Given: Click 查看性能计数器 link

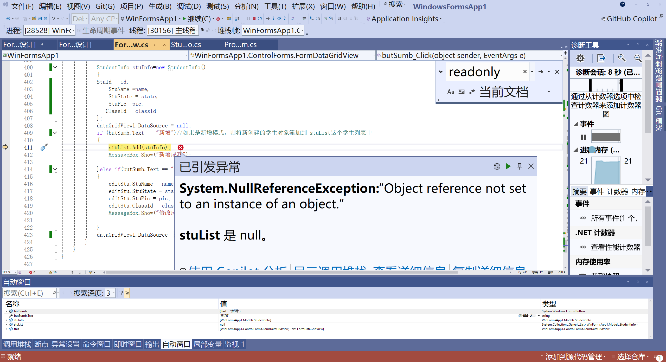Looking at the screenshot, I should tap(615, 247).
